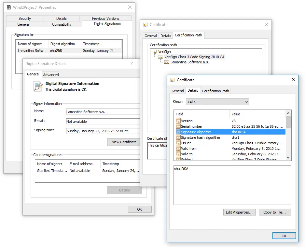This screenshot has width=305, height=247.
Task: Click the VeriSign root certificate icon in the path tree
Action: pos(154,52)
